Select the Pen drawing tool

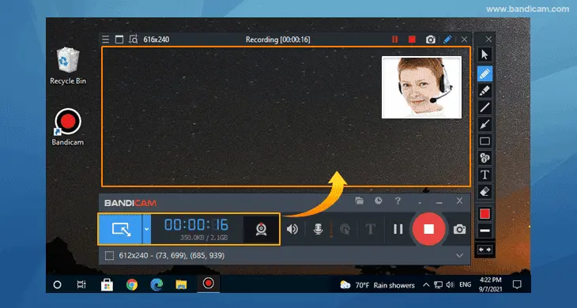click(485, 74)
